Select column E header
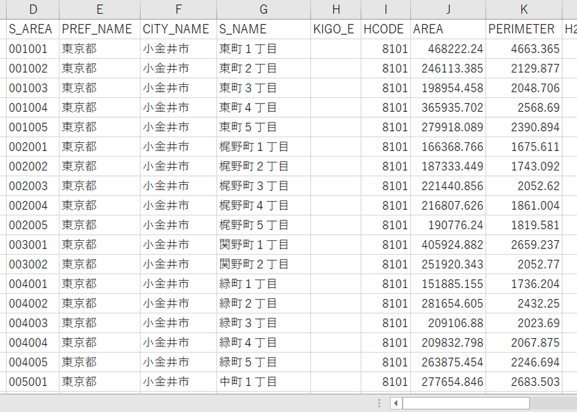The image size is (577, 412). pos(100,9)
